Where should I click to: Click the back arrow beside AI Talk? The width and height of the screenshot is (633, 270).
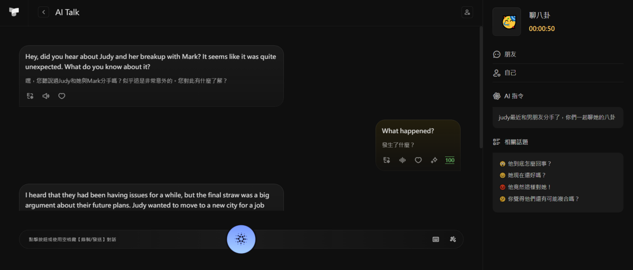pos(43,12)
